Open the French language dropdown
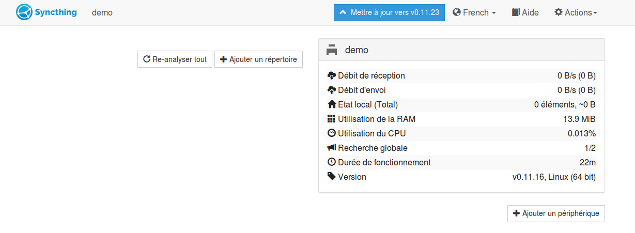The height and width of the screenshot is (233, 635). (x=474, y=12)
